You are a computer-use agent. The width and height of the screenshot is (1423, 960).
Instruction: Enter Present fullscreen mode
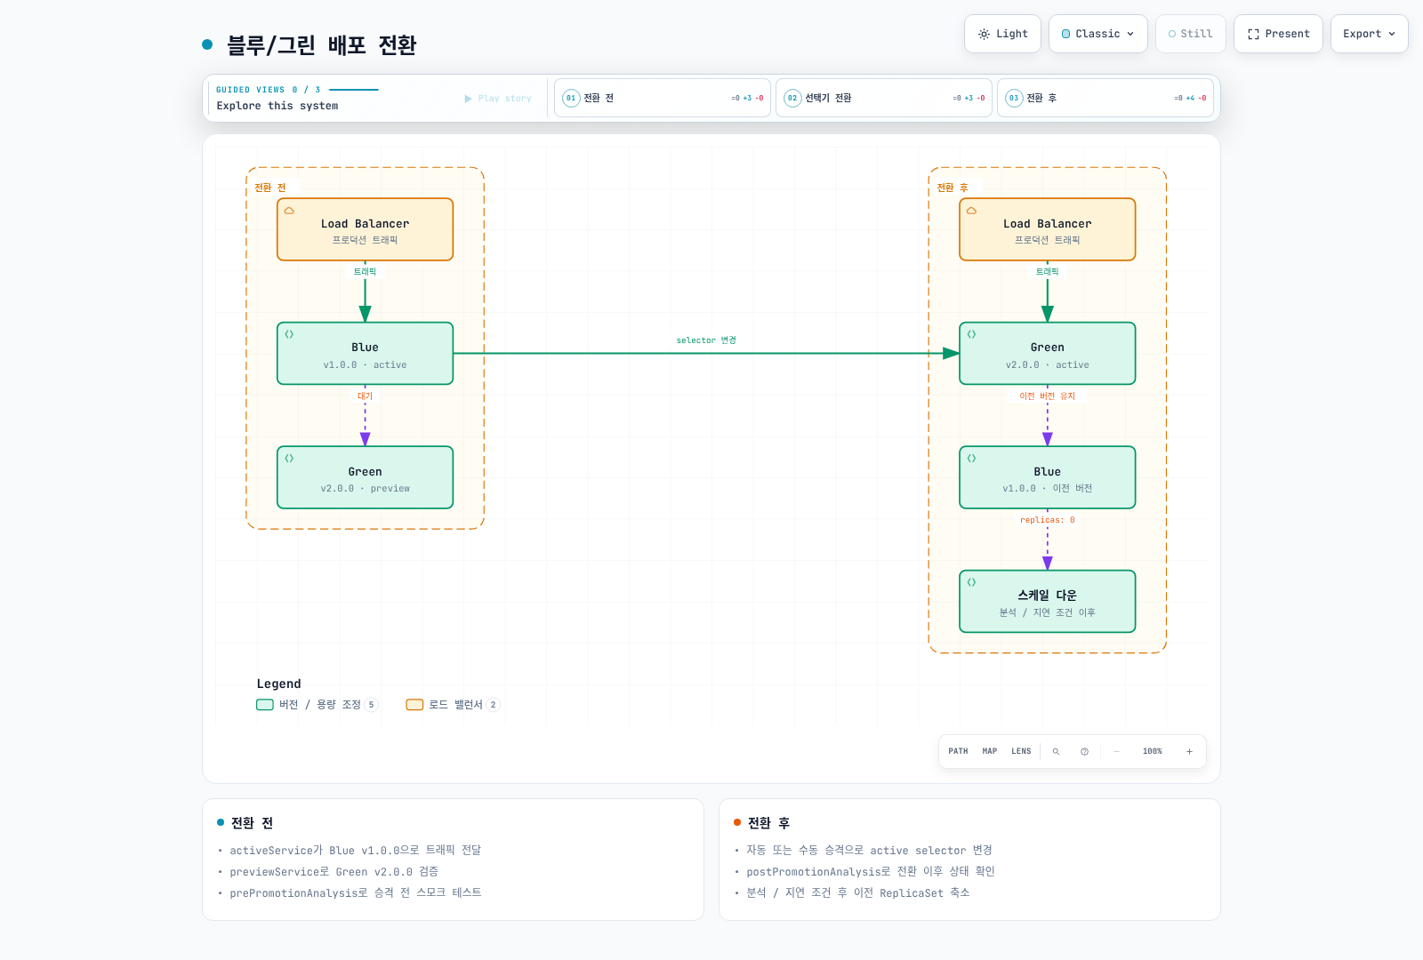[1278, 34]
